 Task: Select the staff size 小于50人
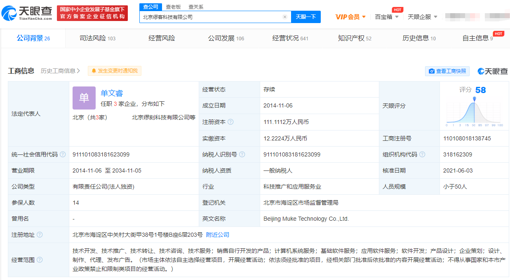point(455,187)
